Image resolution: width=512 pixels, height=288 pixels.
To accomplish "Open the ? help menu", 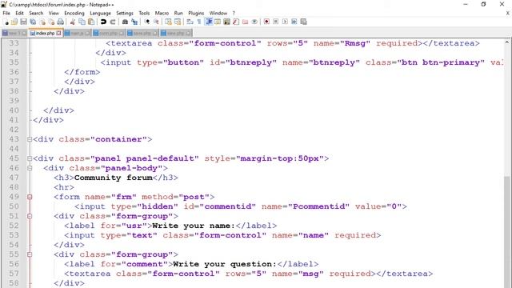I will coord(234,13).
